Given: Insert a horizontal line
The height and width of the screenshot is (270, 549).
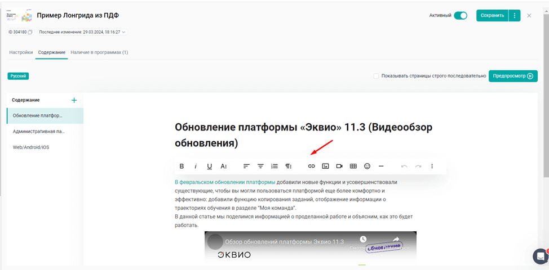Looking at the screenshot, I should (x=381, y=166).
